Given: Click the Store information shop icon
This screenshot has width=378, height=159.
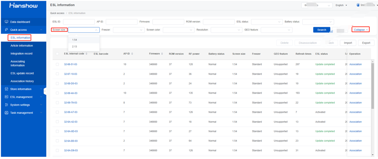Looking at the screenshot, I should 7,89.
